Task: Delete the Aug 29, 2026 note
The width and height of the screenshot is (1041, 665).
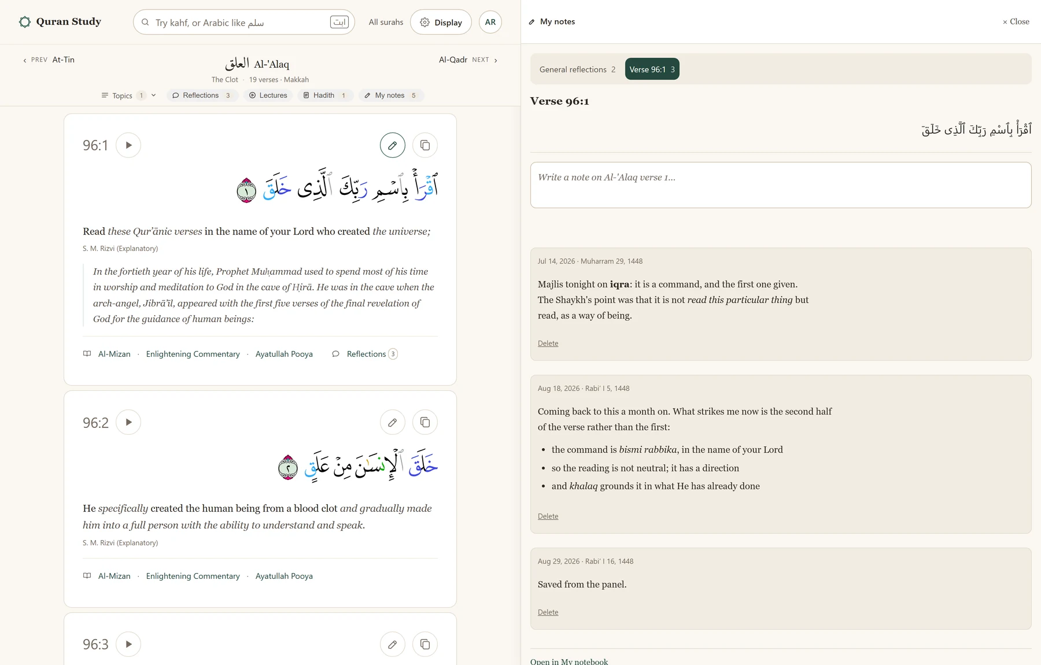Action: pos(548,612)
